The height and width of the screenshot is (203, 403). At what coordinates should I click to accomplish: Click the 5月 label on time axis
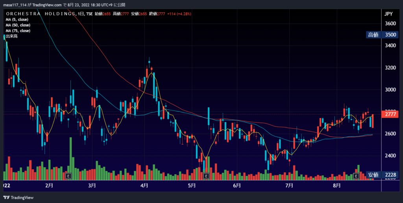pos(192,186)
